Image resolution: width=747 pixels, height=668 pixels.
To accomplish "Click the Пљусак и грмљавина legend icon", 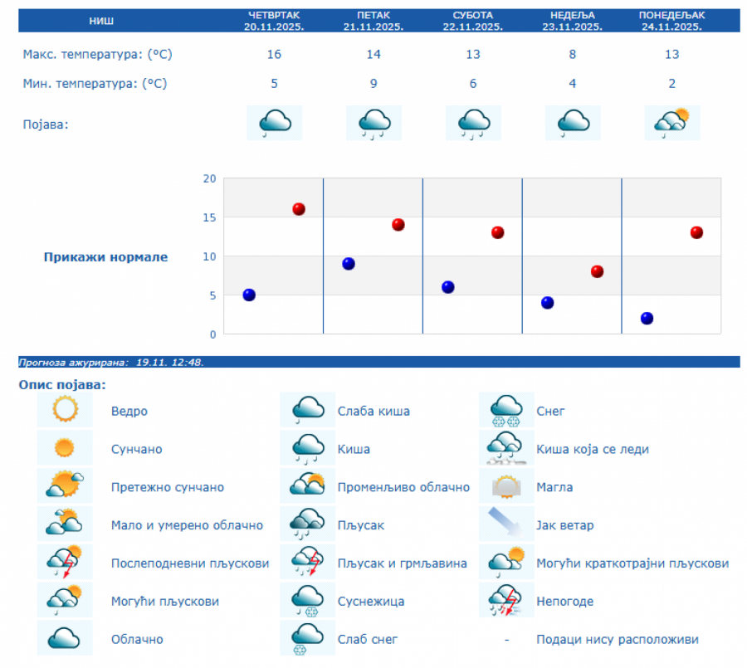I will [x=307, y=563].
